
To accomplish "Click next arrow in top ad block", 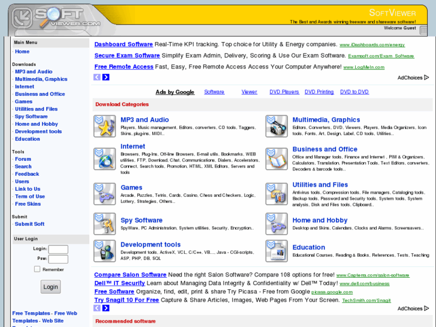I will click(x=106, y=77).
